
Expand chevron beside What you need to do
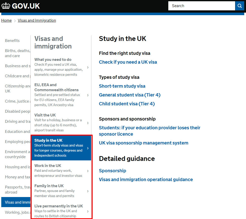tap(88, 67)
